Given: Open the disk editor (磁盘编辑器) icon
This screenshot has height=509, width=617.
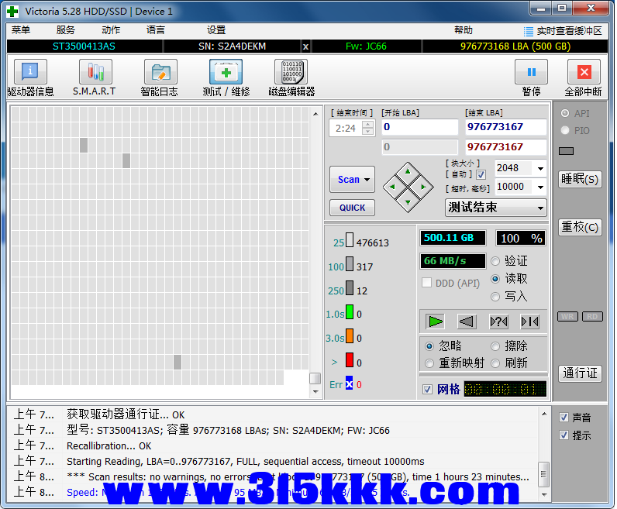Looking at the screenshot, I should coord(291,72).
